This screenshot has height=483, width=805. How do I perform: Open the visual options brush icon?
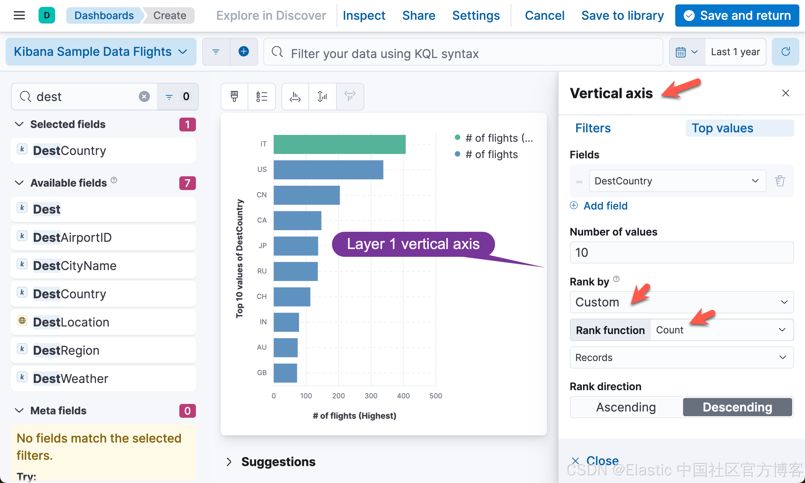tap(234, 96)
